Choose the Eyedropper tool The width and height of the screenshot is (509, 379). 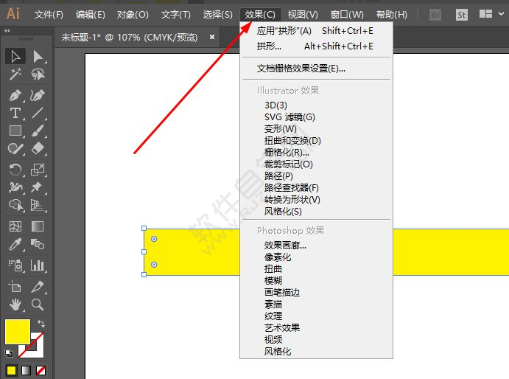pyautogui.click(x=15, y=244)
